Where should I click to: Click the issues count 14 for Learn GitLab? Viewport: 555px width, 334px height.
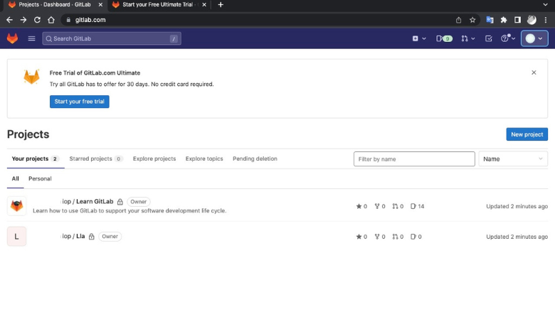(x=417, y=206)
